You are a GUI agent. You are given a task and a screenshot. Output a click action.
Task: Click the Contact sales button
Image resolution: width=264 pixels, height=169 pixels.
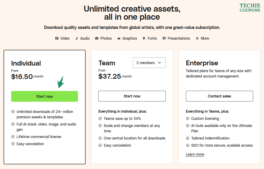click(219, 96)
